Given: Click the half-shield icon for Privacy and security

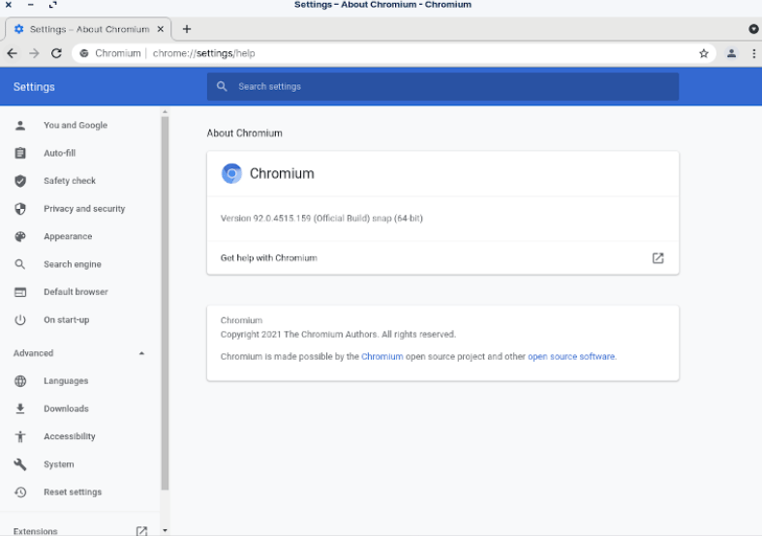Looking at the screenshot, I should coord(20,209).
